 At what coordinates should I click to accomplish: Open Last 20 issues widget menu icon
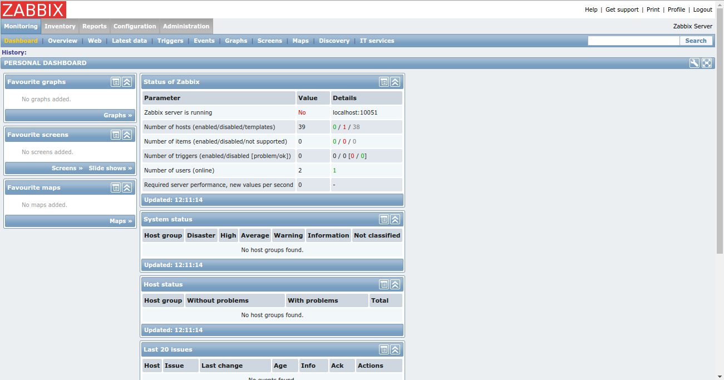tap(384, 349)
